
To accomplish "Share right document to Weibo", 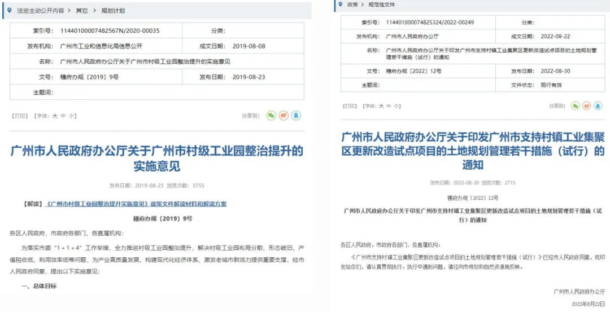I will point(587,106).
